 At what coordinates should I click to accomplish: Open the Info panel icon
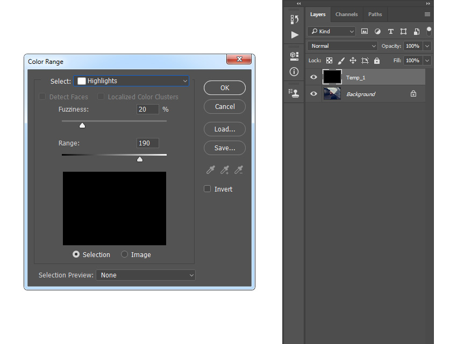pyautogui.click(x=294, y=71)
